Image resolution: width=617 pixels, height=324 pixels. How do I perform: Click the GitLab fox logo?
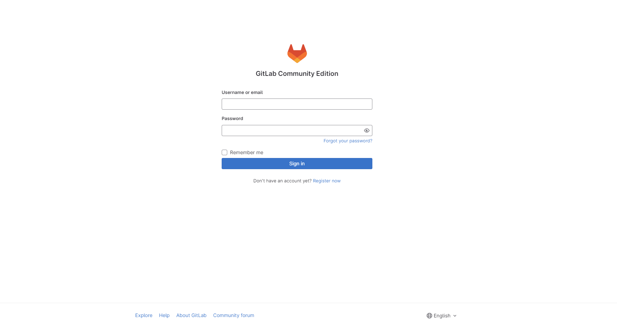[x=297, y=53]
